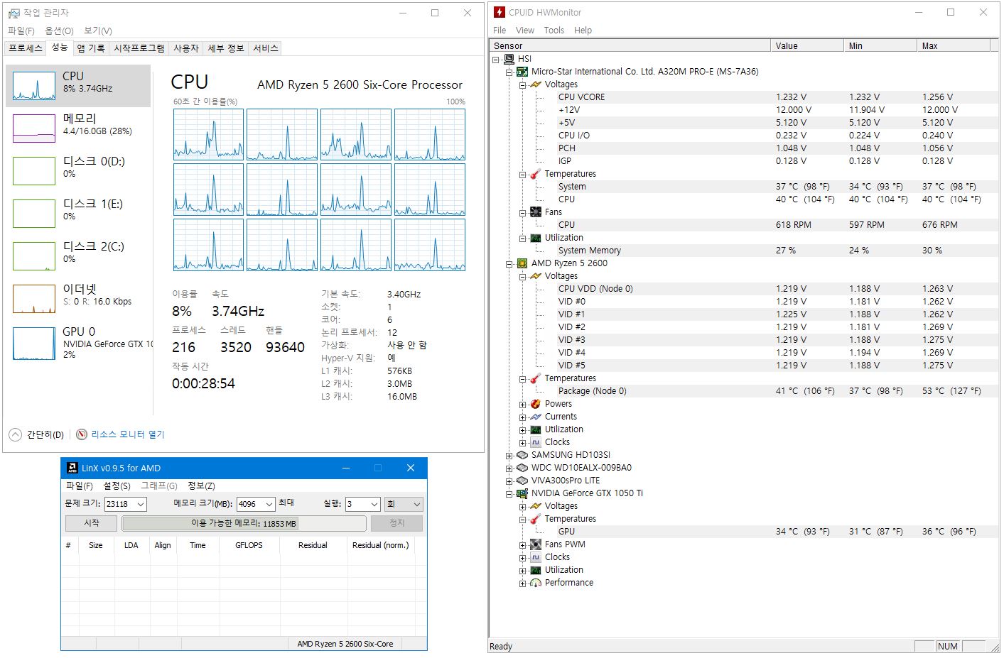Click the Fans PWM icon under NVIDIA

coord(536,544)
